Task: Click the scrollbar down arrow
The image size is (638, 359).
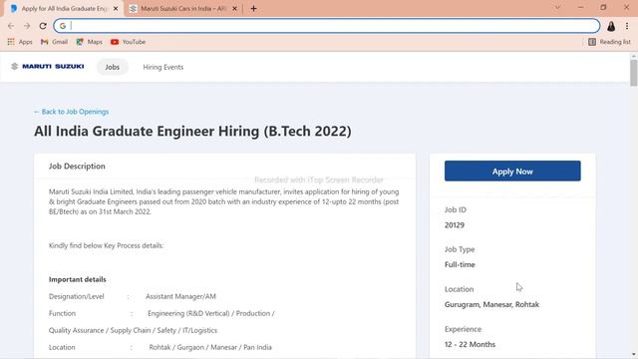Action: pos(634,355)
